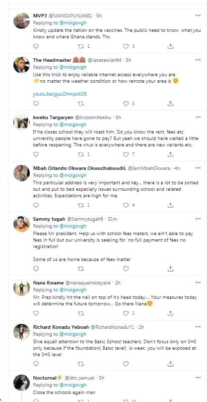Like Nana Kwame's tweet
The width and height of the screenshot is (207, 402).
click(126, 313)
